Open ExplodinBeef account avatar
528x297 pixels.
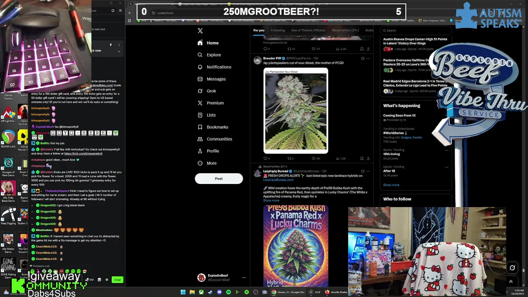[x=201, y=278]
